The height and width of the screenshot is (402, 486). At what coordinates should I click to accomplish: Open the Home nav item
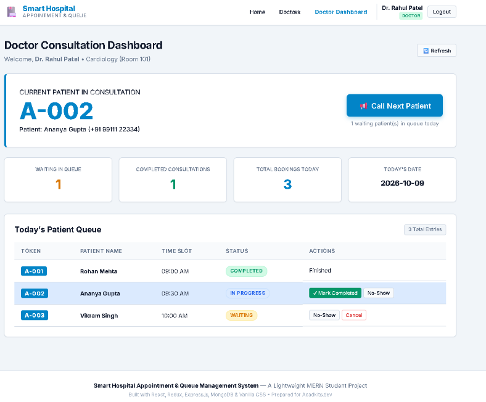tap(257, 12)
